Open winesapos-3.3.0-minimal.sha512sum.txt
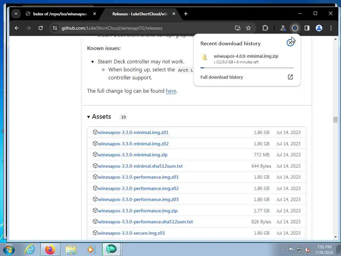Image resolution: width=341 pixels, height=256 pixels. pos(140,166)
